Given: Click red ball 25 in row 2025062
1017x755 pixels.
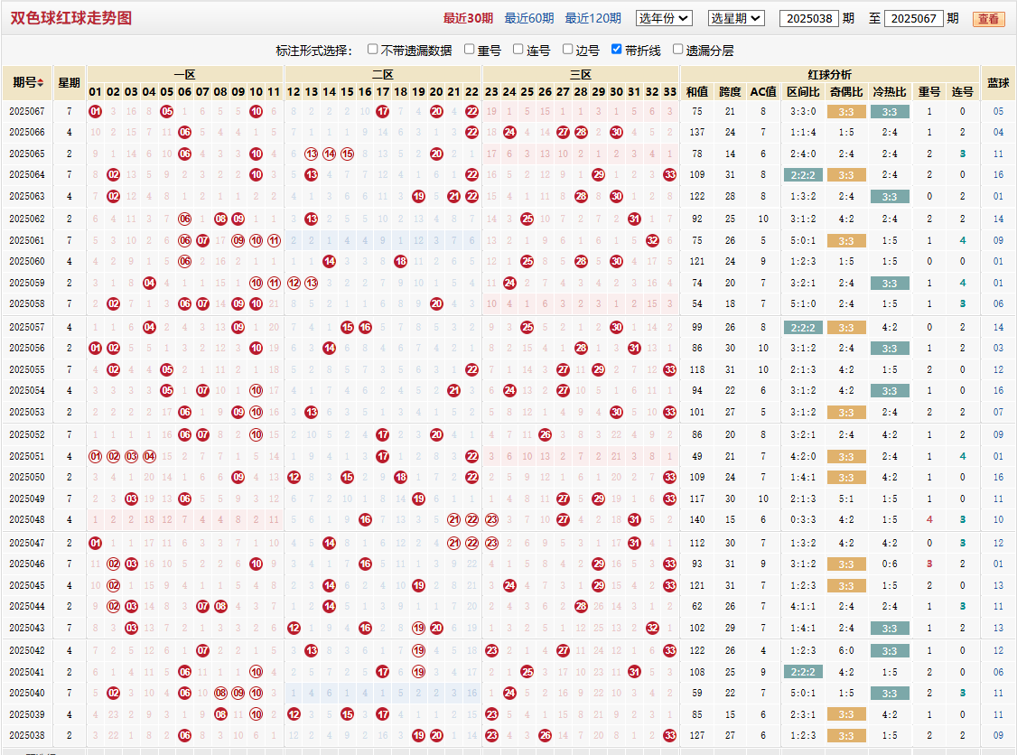Looking at the screenshot, I should 527,219.
